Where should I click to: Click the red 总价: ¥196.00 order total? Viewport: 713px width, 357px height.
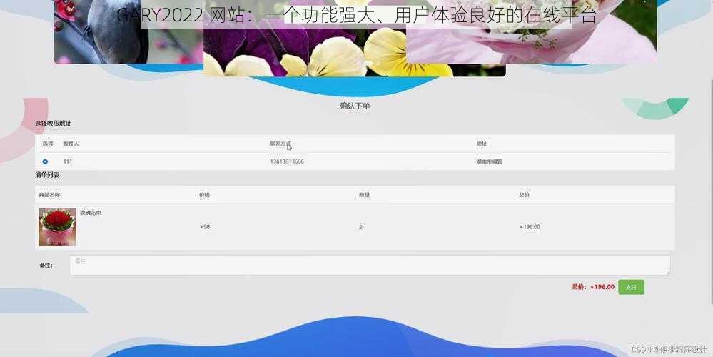[x=593, y=287]
